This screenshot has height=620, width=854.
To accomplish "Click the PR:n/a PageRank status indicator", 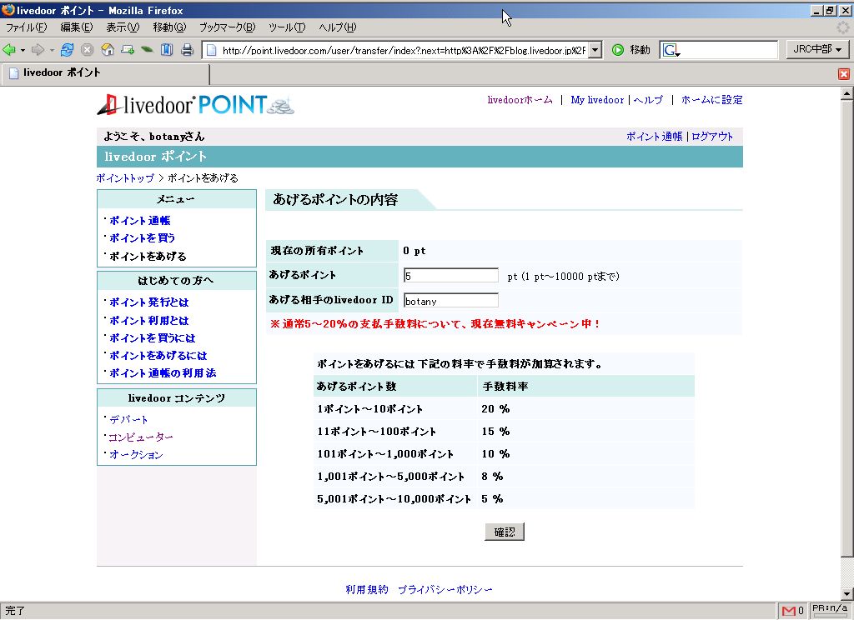I will pyautogui.click(x=830, y=610).
